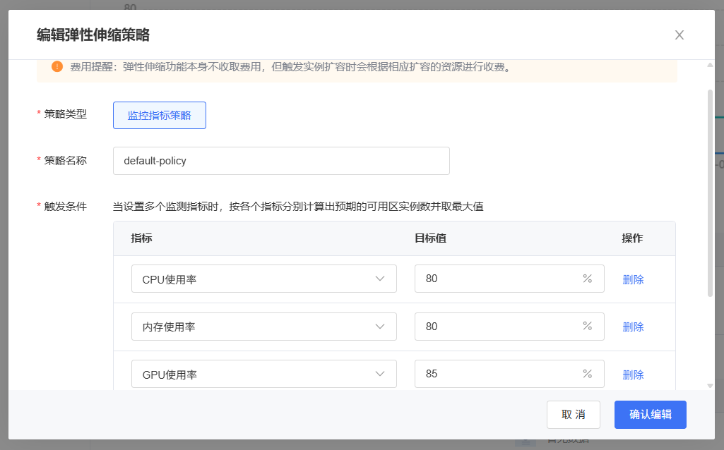Click the orange fee reminder warning icon
The width and height of the screenshot is (724, 450).
pos(57,66)
